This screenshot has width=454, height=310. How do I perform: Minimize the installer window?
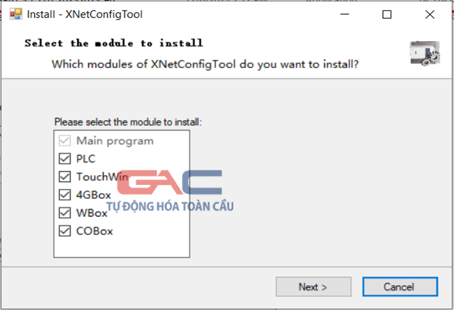(x=345, y=14)
